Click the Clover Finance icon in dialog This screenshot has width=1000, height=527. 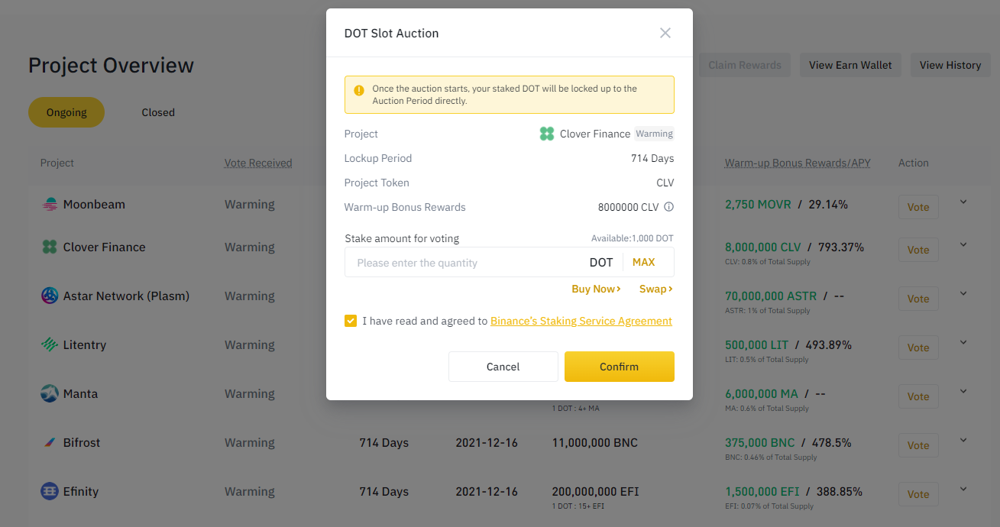coord(547,134)
